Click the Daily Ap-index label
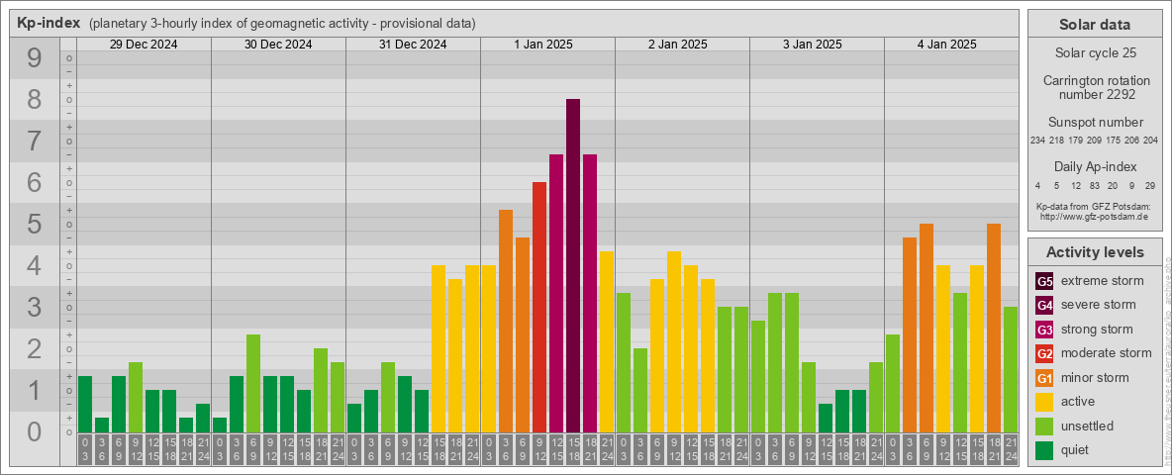This screenshot has width=1172, height=475. click(x=1095, y=166)
